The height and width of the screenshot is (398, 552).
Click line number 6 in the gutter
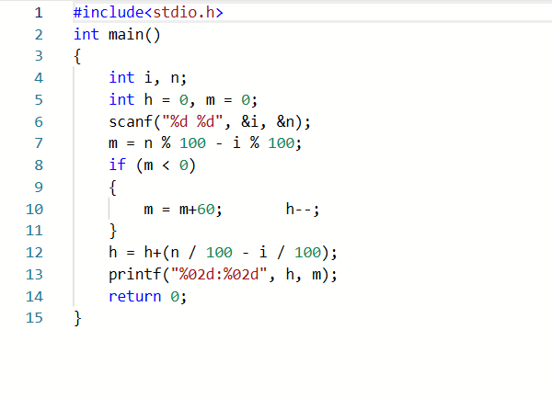point(39,122)
